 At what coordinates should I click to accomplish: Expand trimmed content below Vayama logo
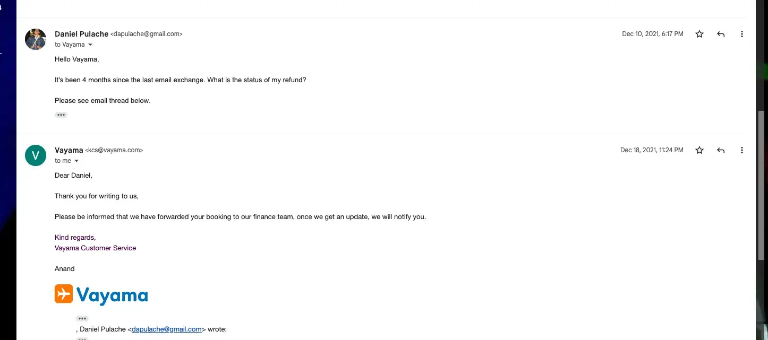[x=82, y=318]
